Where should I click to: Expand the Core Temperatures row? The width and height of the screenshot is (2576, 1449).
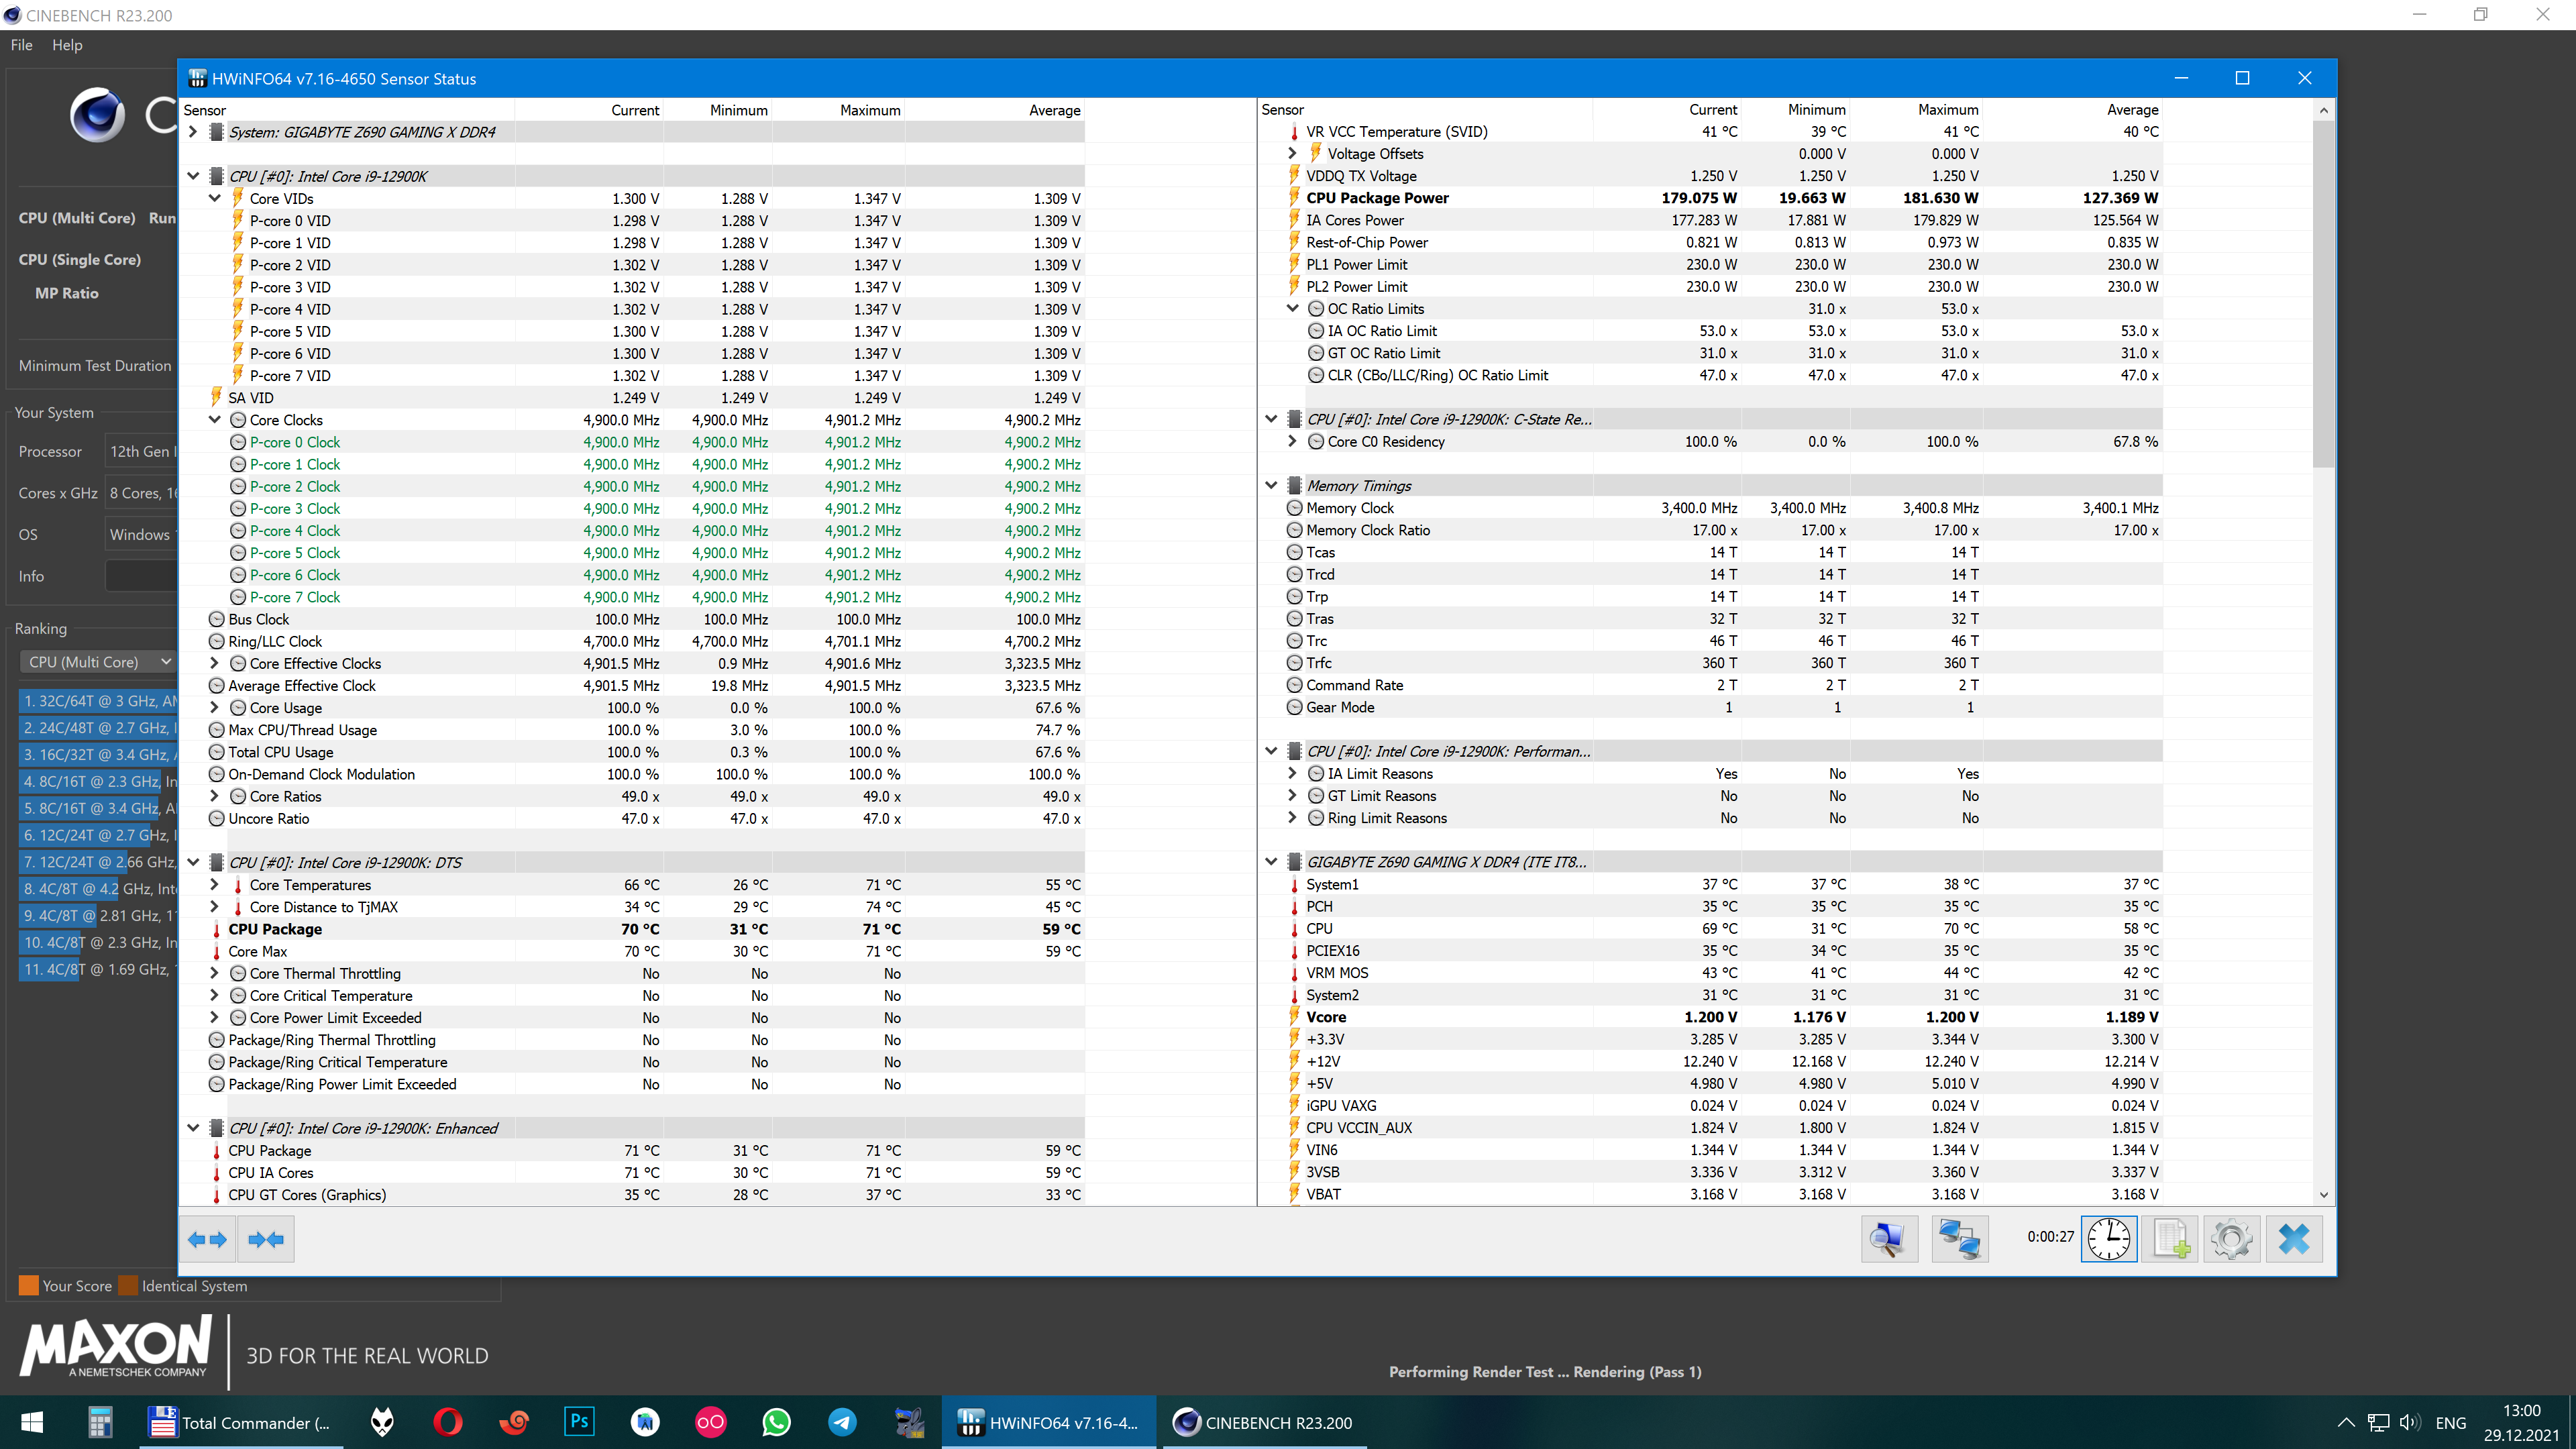[x=214, y=884]
